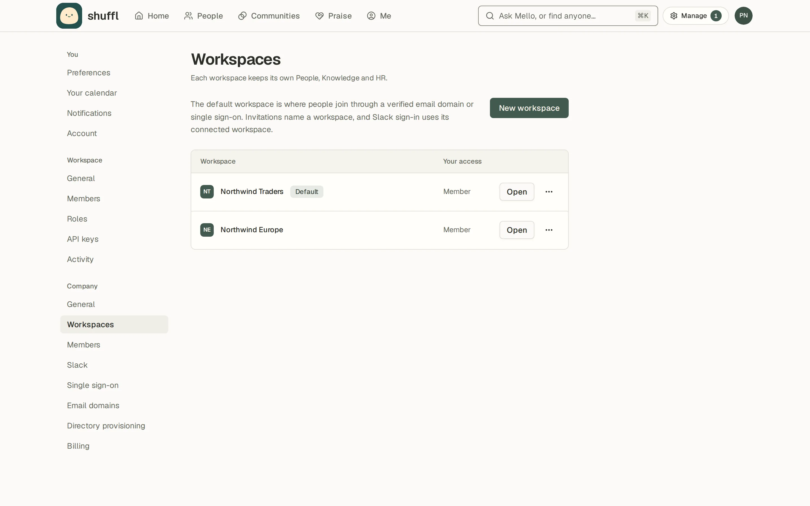Image resolution: width=810 pixels, height=506 pixels.
Task: Focus the Ask Mello search field
Action: click(568, 16)
